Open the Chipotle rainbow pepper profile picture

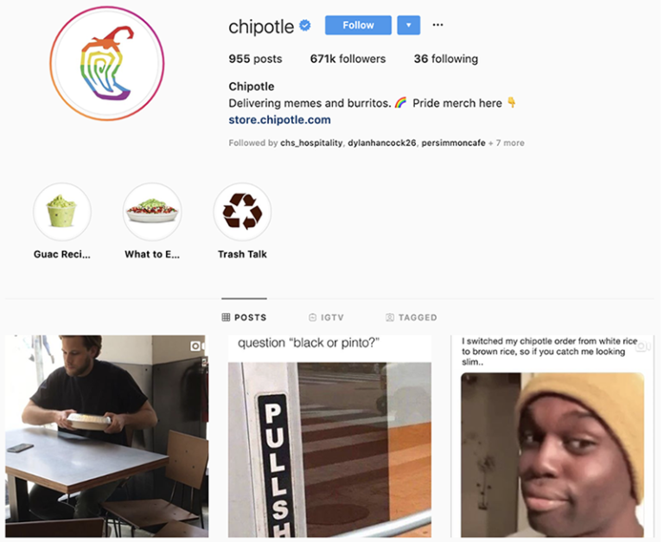coord(106,63)
